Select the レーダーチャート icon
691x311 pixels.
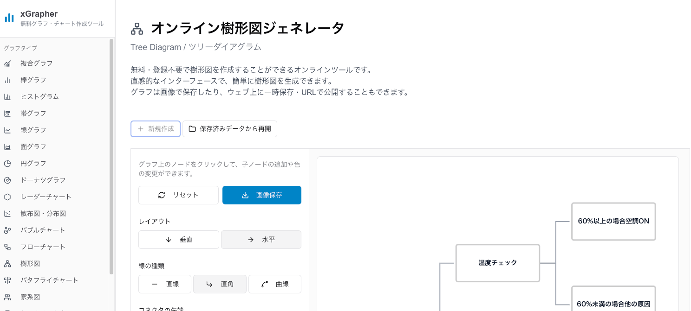(x=8, y=197)
